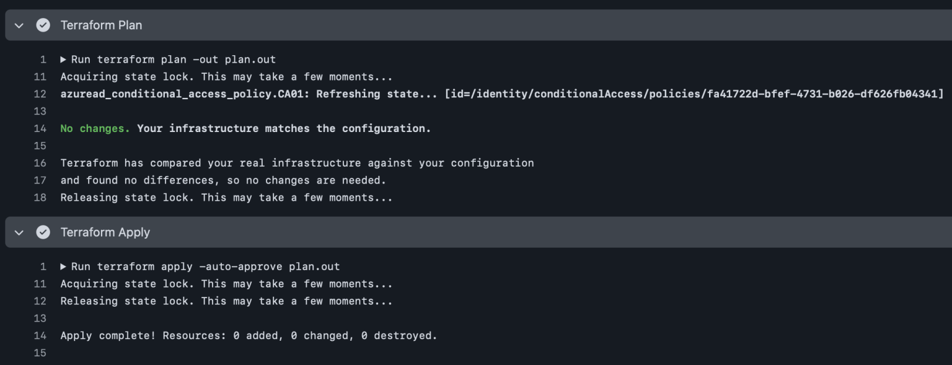Click the play triangle before 'Run terraform apply'

point(63,266)
